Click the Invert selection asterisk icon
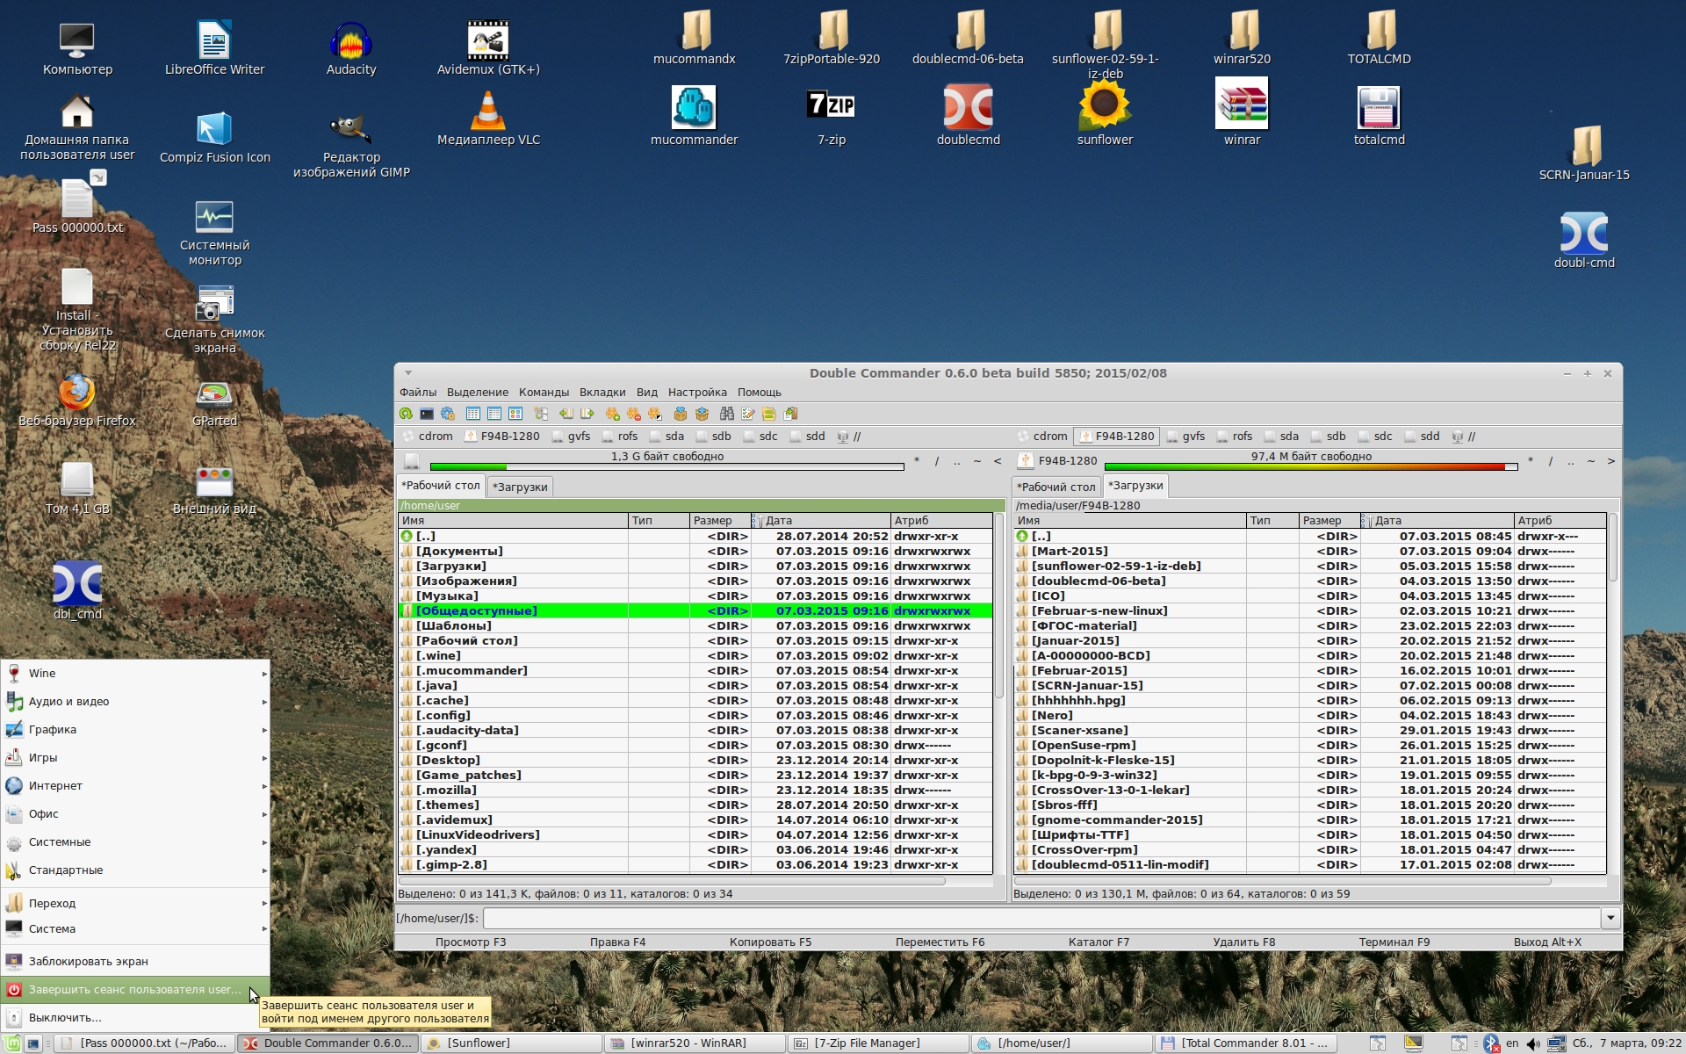1686x1054 pixels. point(655,414)
